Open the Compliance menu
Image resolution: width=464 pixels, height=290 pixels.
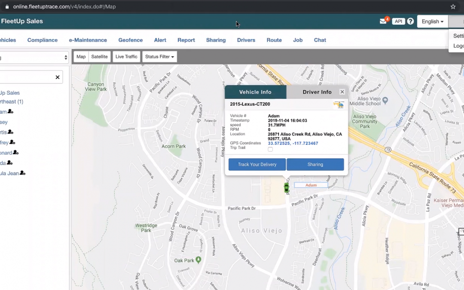42,40
